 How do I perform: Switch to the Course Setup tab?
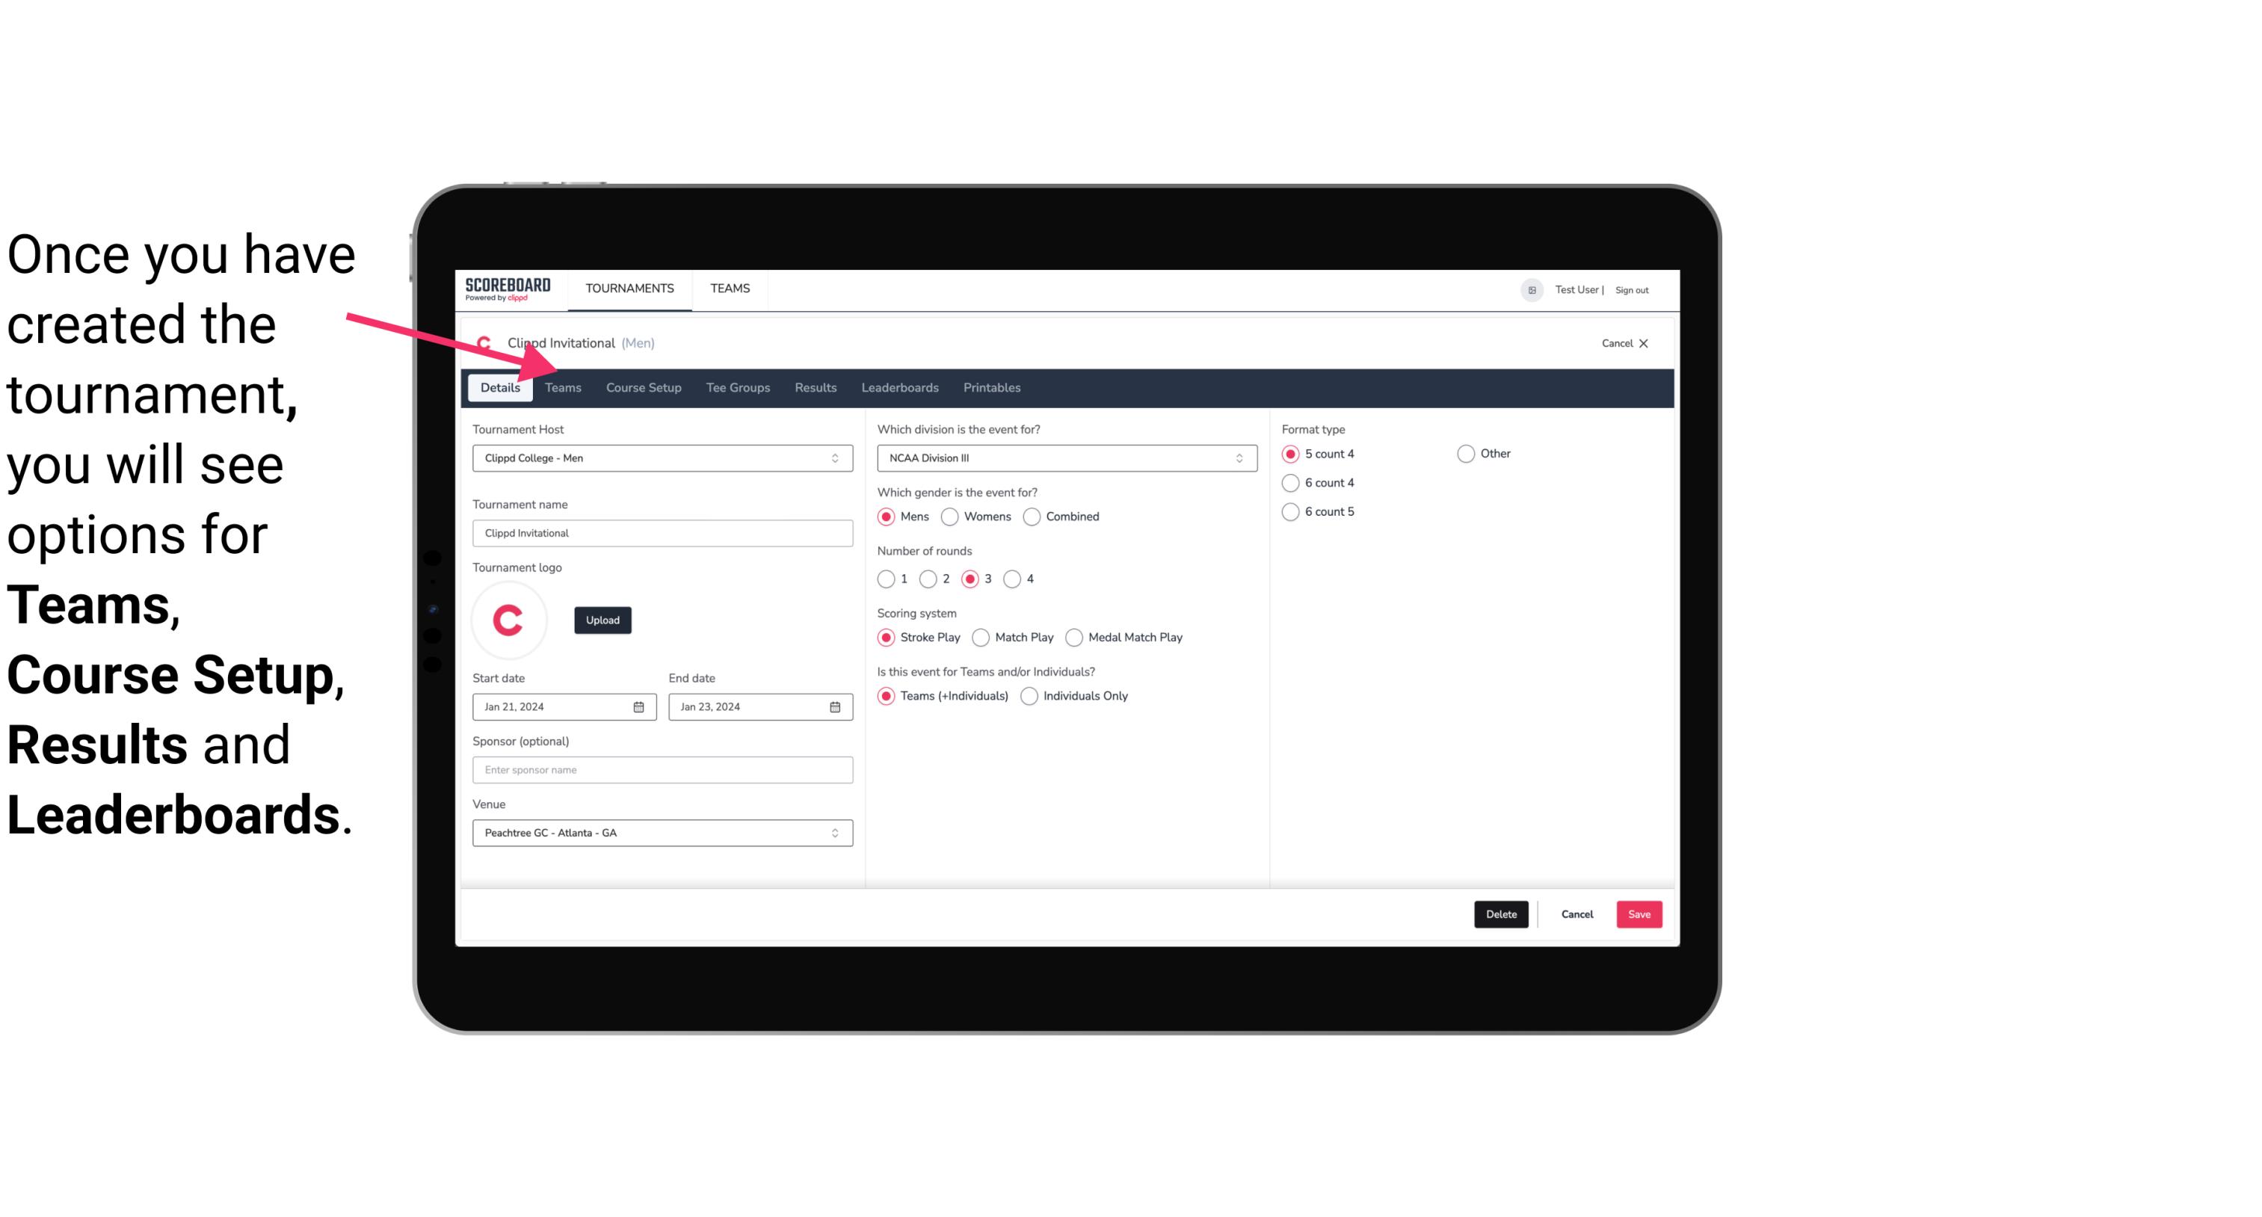pyautogui.click(x=643, y=386)
